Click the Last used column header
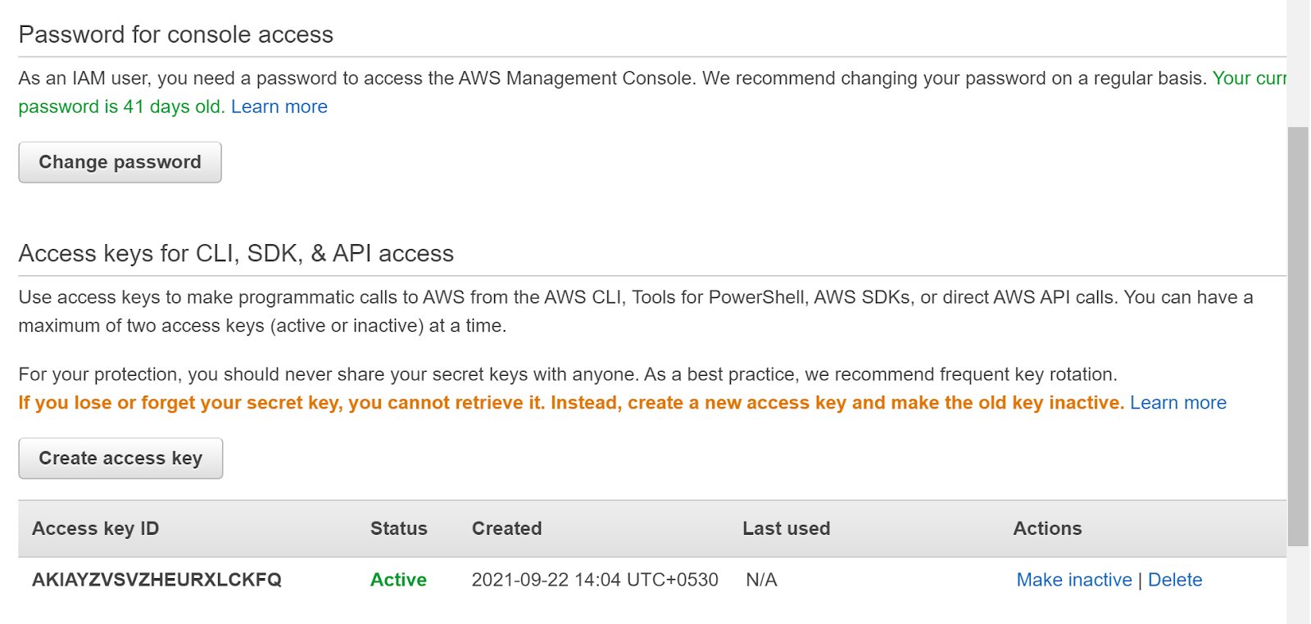This screenshot has width=1311, height=624. pyautogui.click(x=786, y=529)
